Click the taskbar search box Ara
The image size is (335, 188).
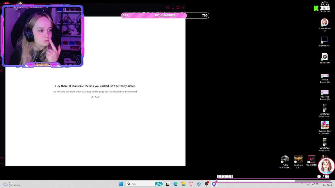[145, 184]
